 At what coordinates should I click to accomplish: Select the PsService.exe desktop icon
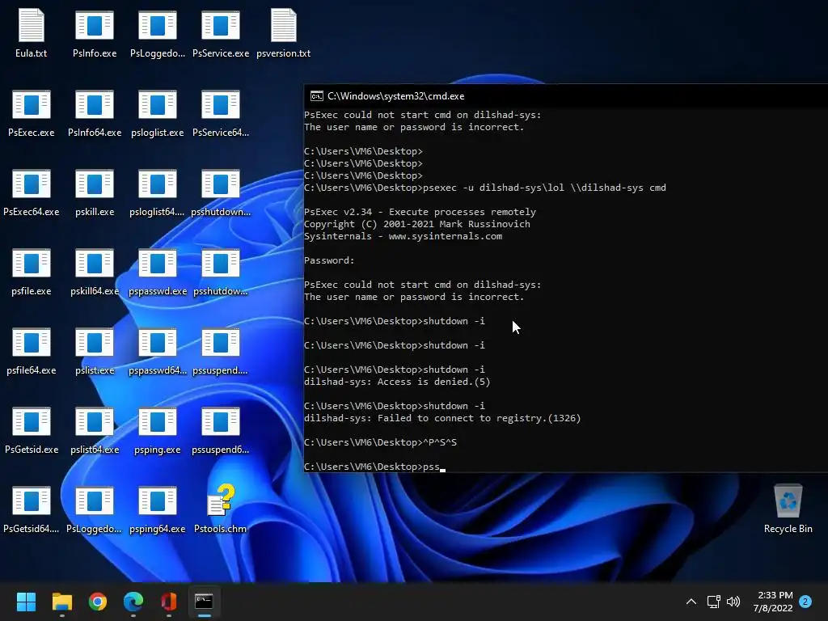tap(221, 32)
